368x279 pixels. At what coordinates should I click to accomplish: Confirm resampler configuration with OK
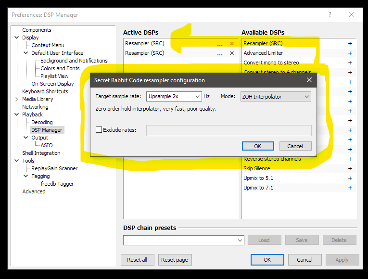(258, 146)
